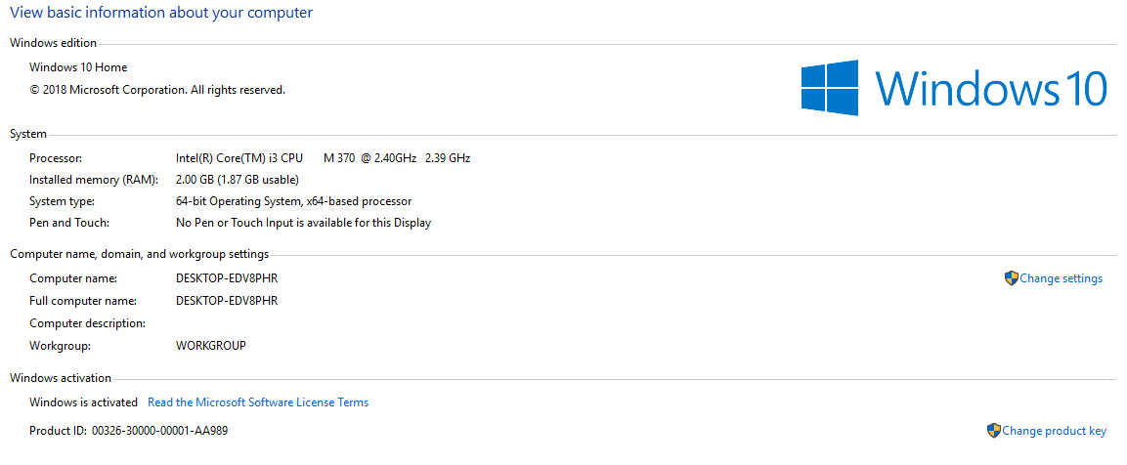Click the Computer description label

(87, 323)
